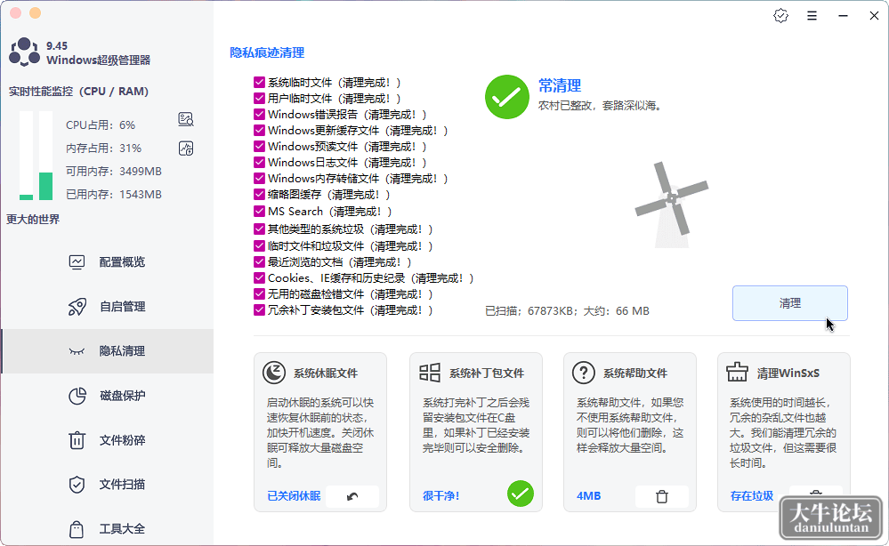This screenshot has height=546, width=889.
Task: Uncheck the 用户临时文件 checkbox
Action: (x=259, y=99)
